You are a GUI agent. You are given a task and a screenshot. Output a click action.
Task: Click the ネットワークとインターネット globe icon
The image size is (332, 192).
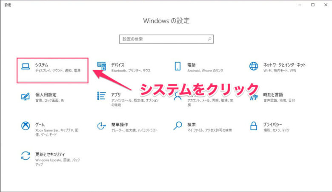[254, 66]
